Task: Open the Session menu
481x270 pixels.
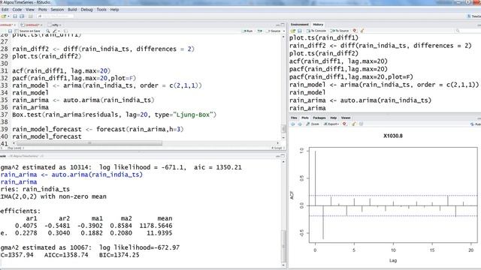Action: click(57, 10)
